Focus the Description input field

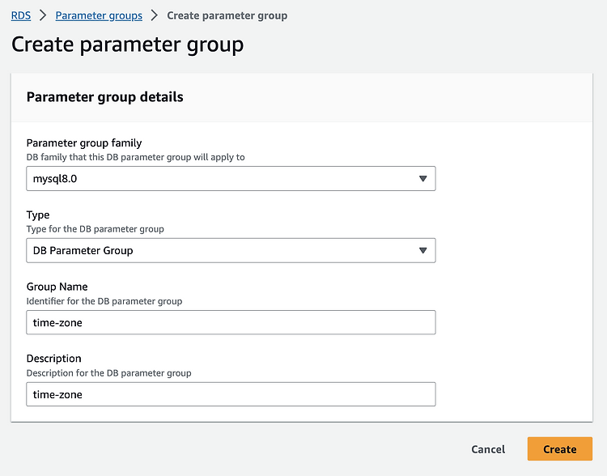tap(231, 394)
